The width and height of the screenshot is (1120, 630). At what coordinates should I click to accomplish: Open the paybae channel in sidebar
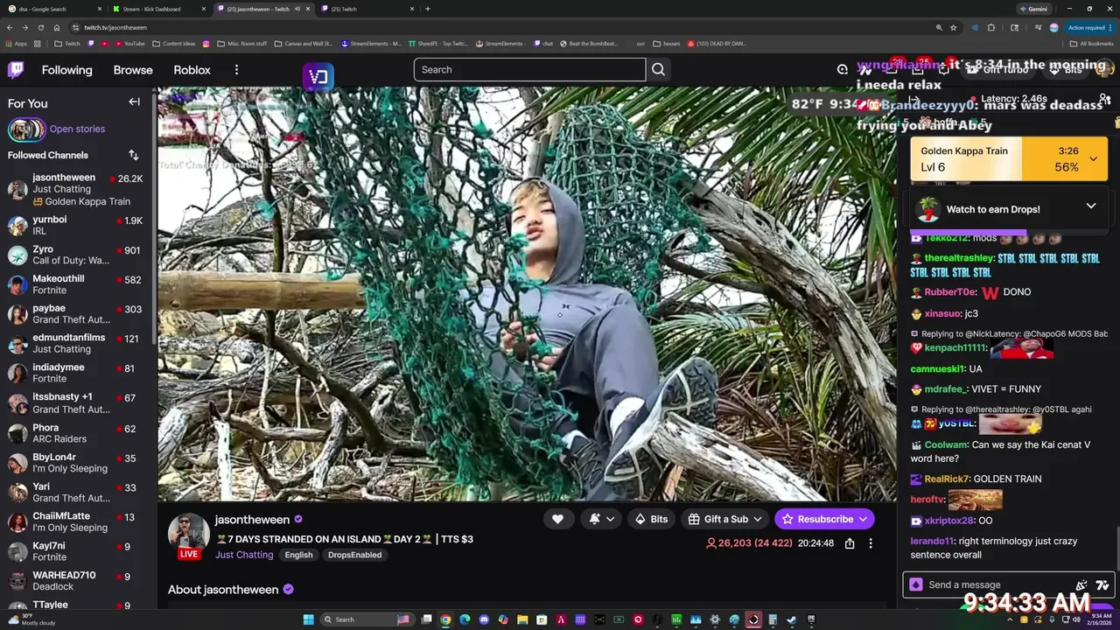pyautogui.click(x=75, y=314)
